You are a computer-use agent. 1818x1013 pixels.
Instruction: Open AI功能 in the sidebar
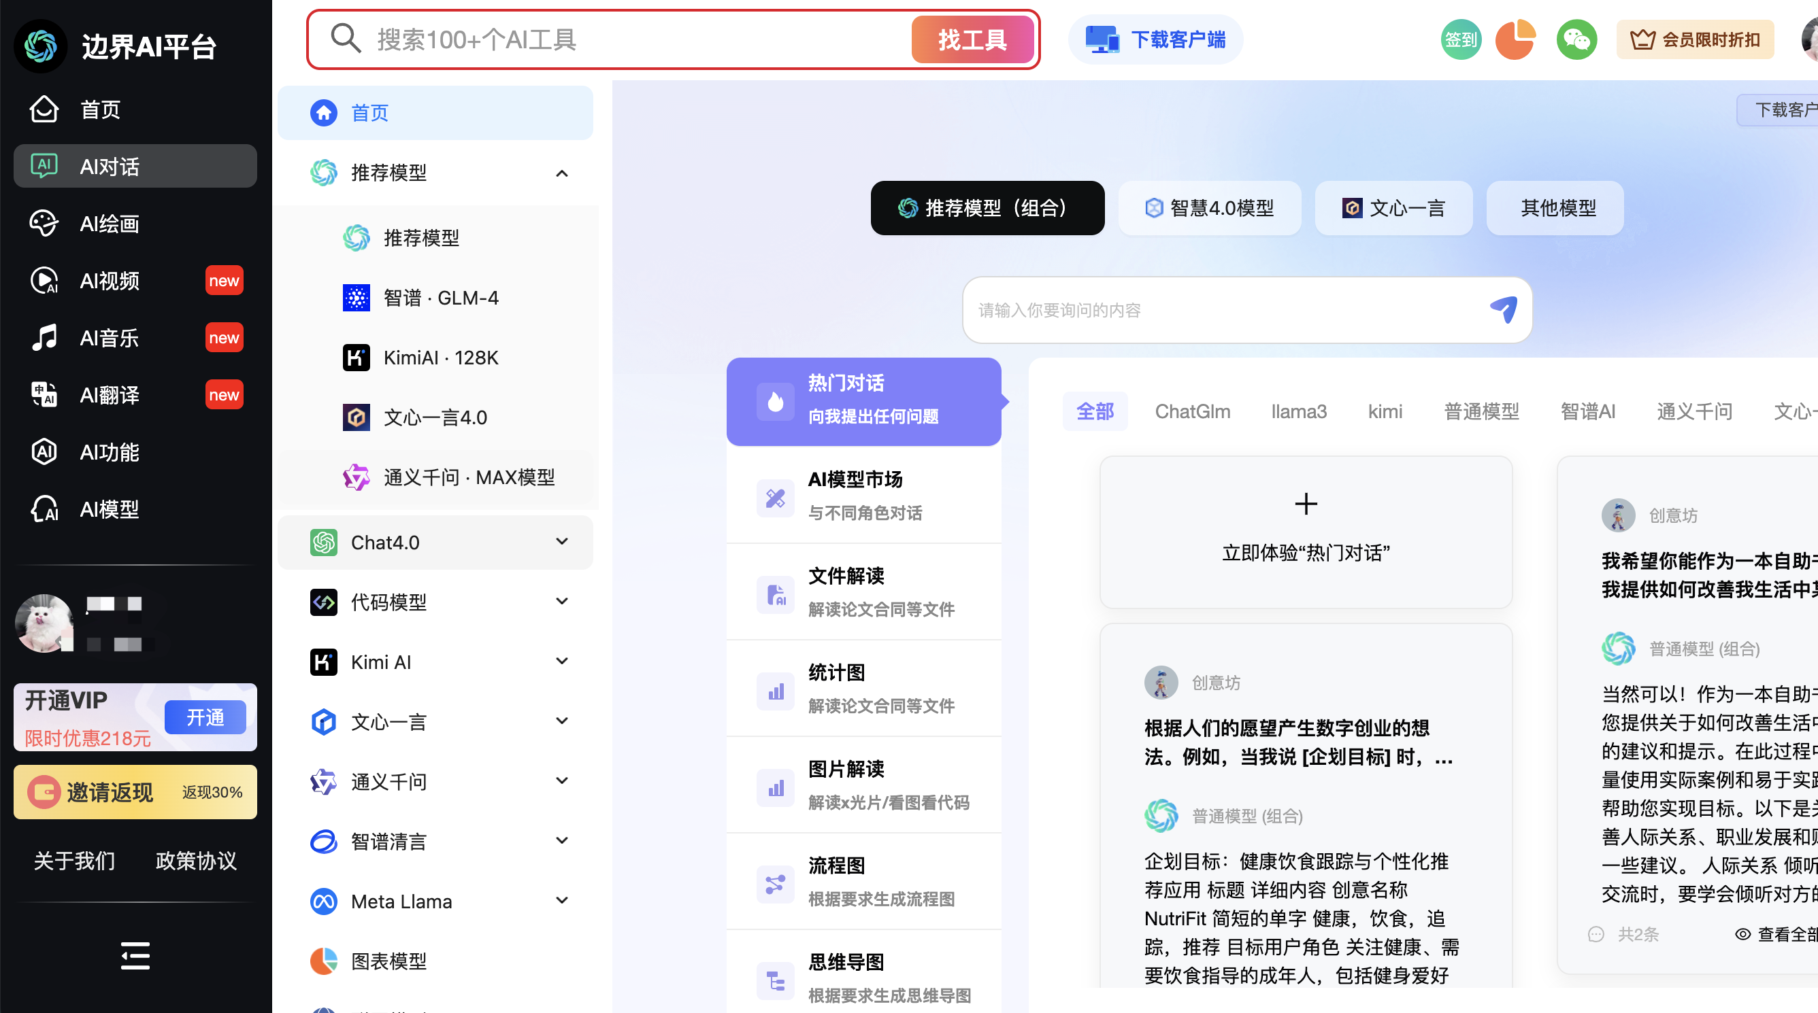coord(135,452)
